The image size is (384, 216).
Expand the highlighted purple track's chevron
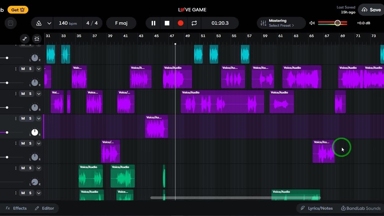[x=39, y=118]
